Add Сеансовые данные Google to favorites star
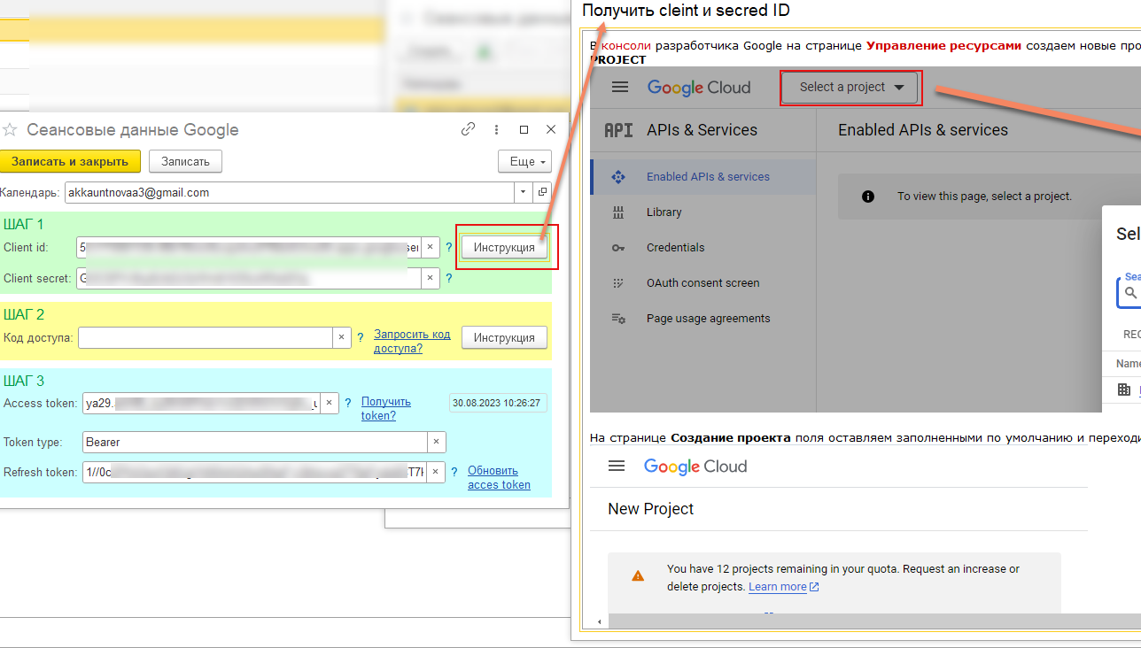The height and width of the screenshot is (648, 1141). coord(10,130)
